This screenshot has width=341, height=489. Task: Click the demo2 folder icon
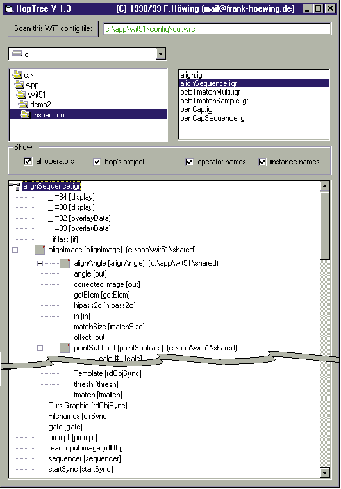point(23,104)
